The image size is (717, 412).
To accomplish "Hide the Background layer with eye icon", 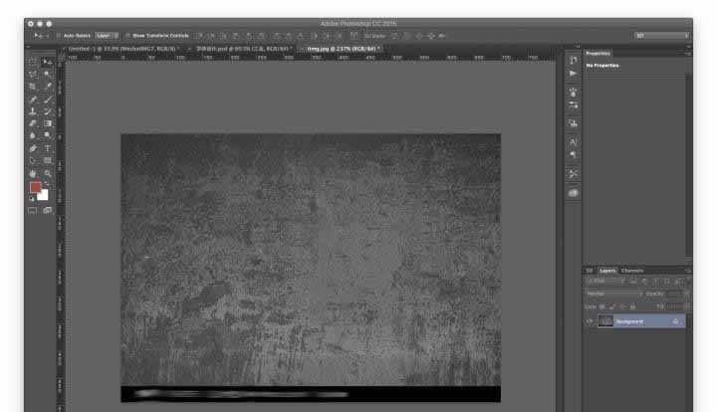I will [590, 321].
